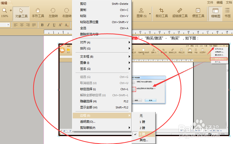Select the 便签工具 sticky note tool

coord(198,13)
